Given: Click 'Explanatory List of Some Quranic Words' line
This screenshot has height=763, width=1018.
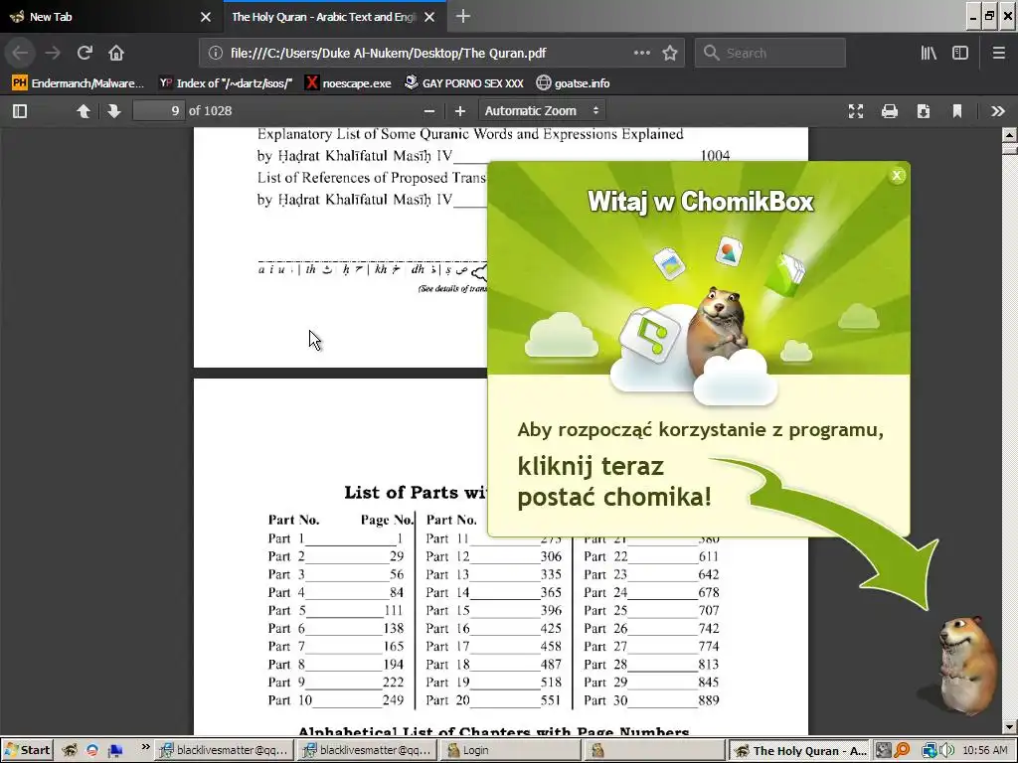Looking at the screenshot, I should click(x=470, y=134).
